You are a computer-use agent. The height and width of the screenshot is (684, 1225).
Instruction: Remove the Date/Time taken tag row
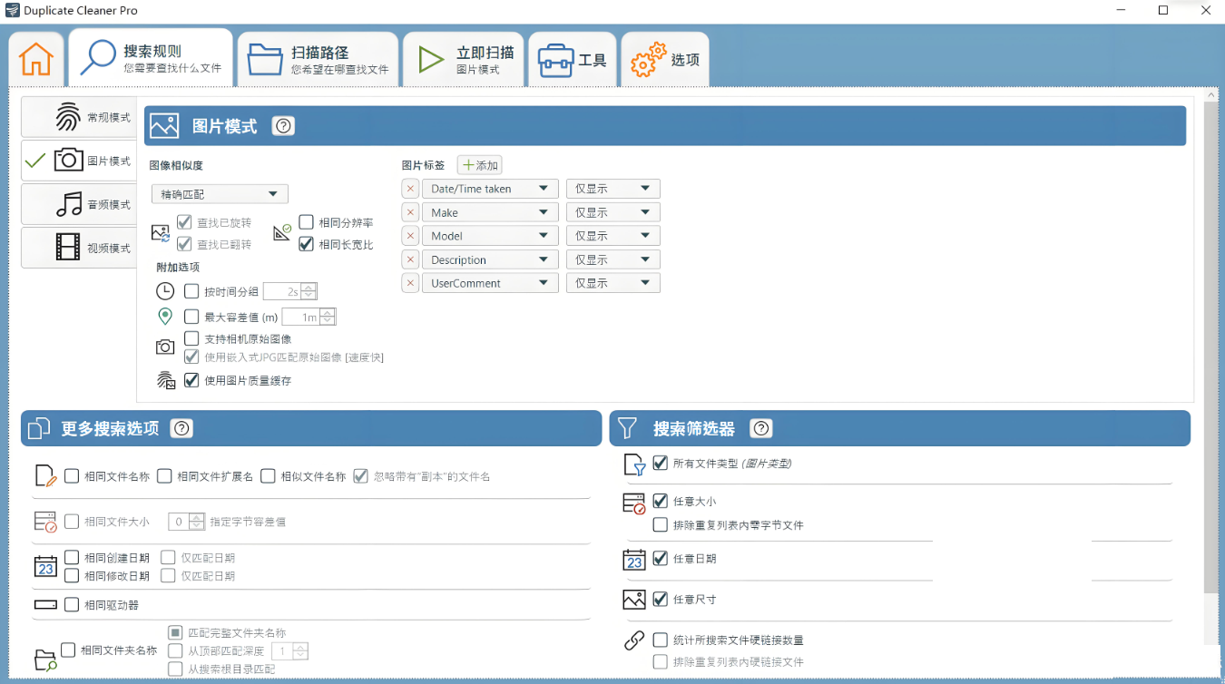click(410, 189)
